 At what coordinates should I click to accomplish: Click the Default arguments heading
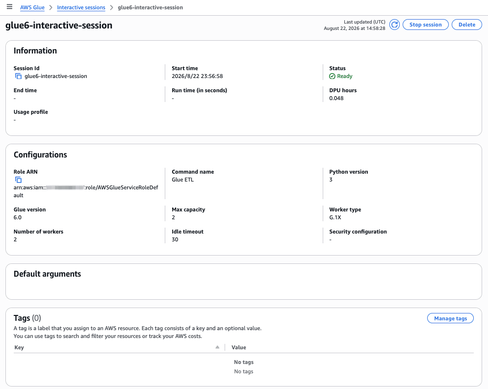pyautogui.click(x=47, y=274)
